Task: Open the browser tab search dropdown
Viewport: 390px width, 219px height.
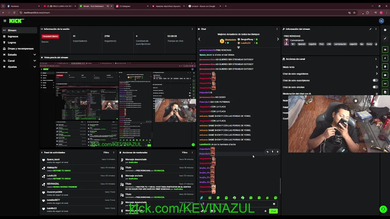Action: [x=3, y=6]
